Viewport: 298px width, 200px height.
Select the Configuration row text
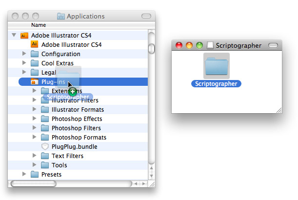61,54
